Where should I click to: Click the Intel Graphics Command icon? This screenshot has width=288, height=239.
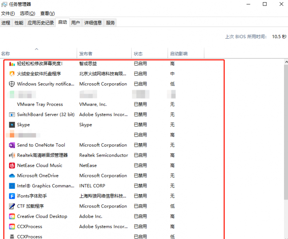[12, 186]
